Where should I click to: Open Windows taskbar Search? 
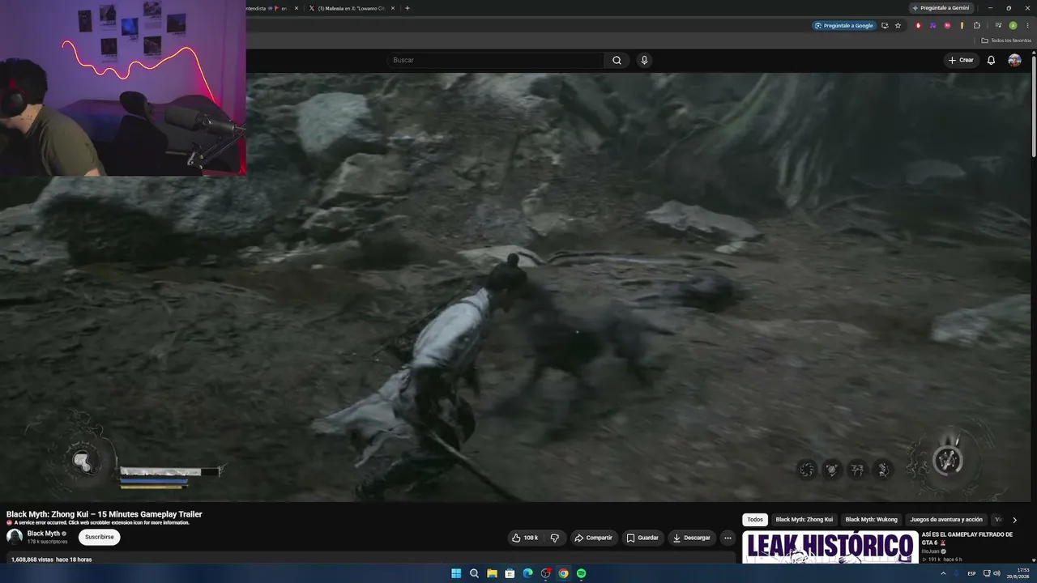pos(474,573)
